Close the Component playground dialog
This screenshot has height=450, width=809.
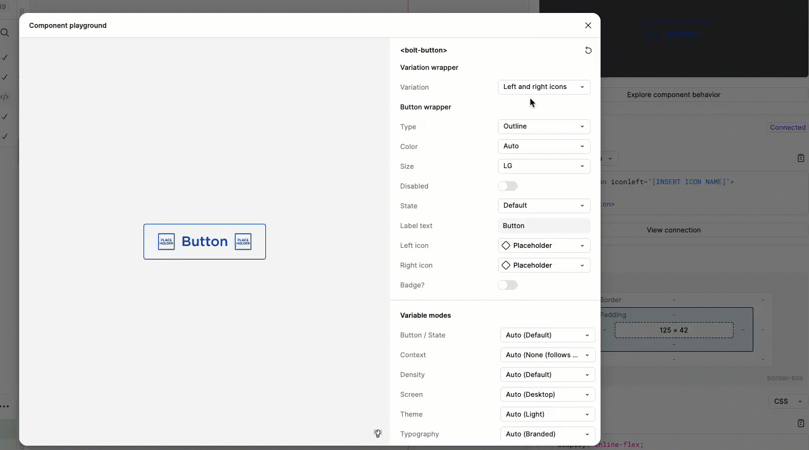(588, 25)
